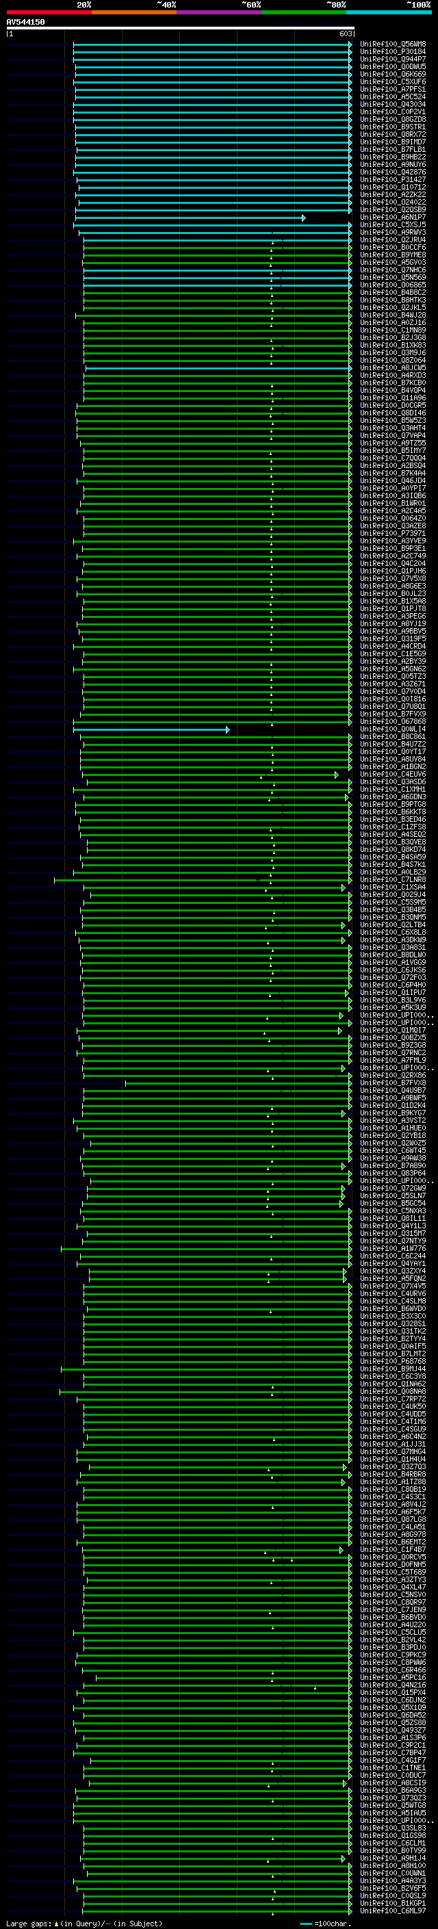Open hit UniRef100_A7PFS1
The width and height of the screenshot is (438, 1929).
(x=393, y=89)
